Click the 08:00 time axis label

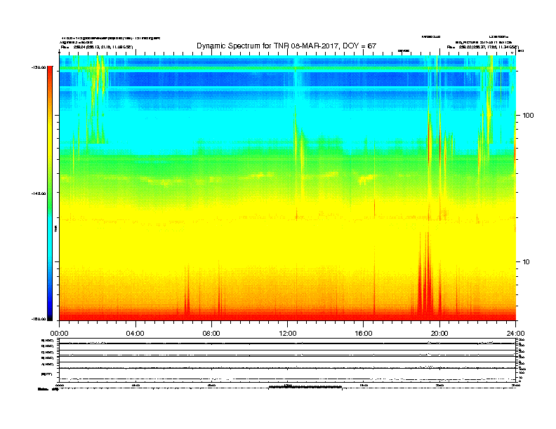(211, 334)
